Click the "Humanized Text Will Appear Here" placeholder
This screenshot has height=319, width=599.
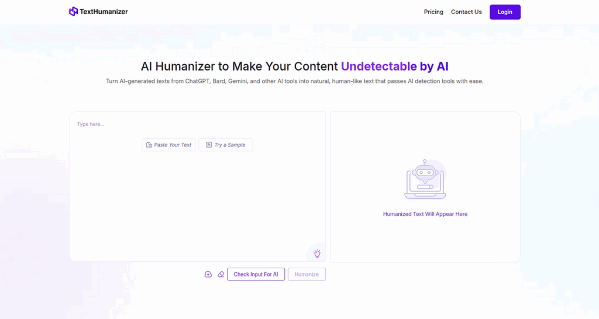click(425, 214)
